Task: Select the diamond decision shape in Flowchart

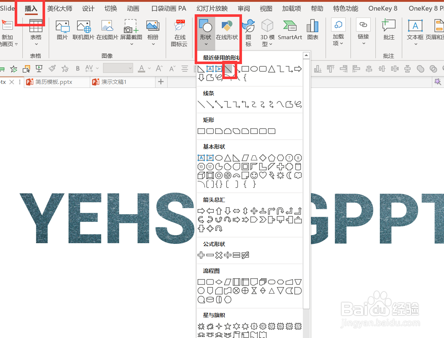Action: pos(219,282)
